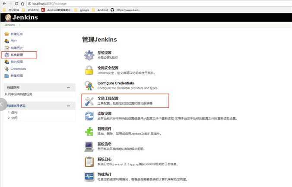
Task: Click the Configure Credentials keys icon
Action: click(x=89, y=85)
